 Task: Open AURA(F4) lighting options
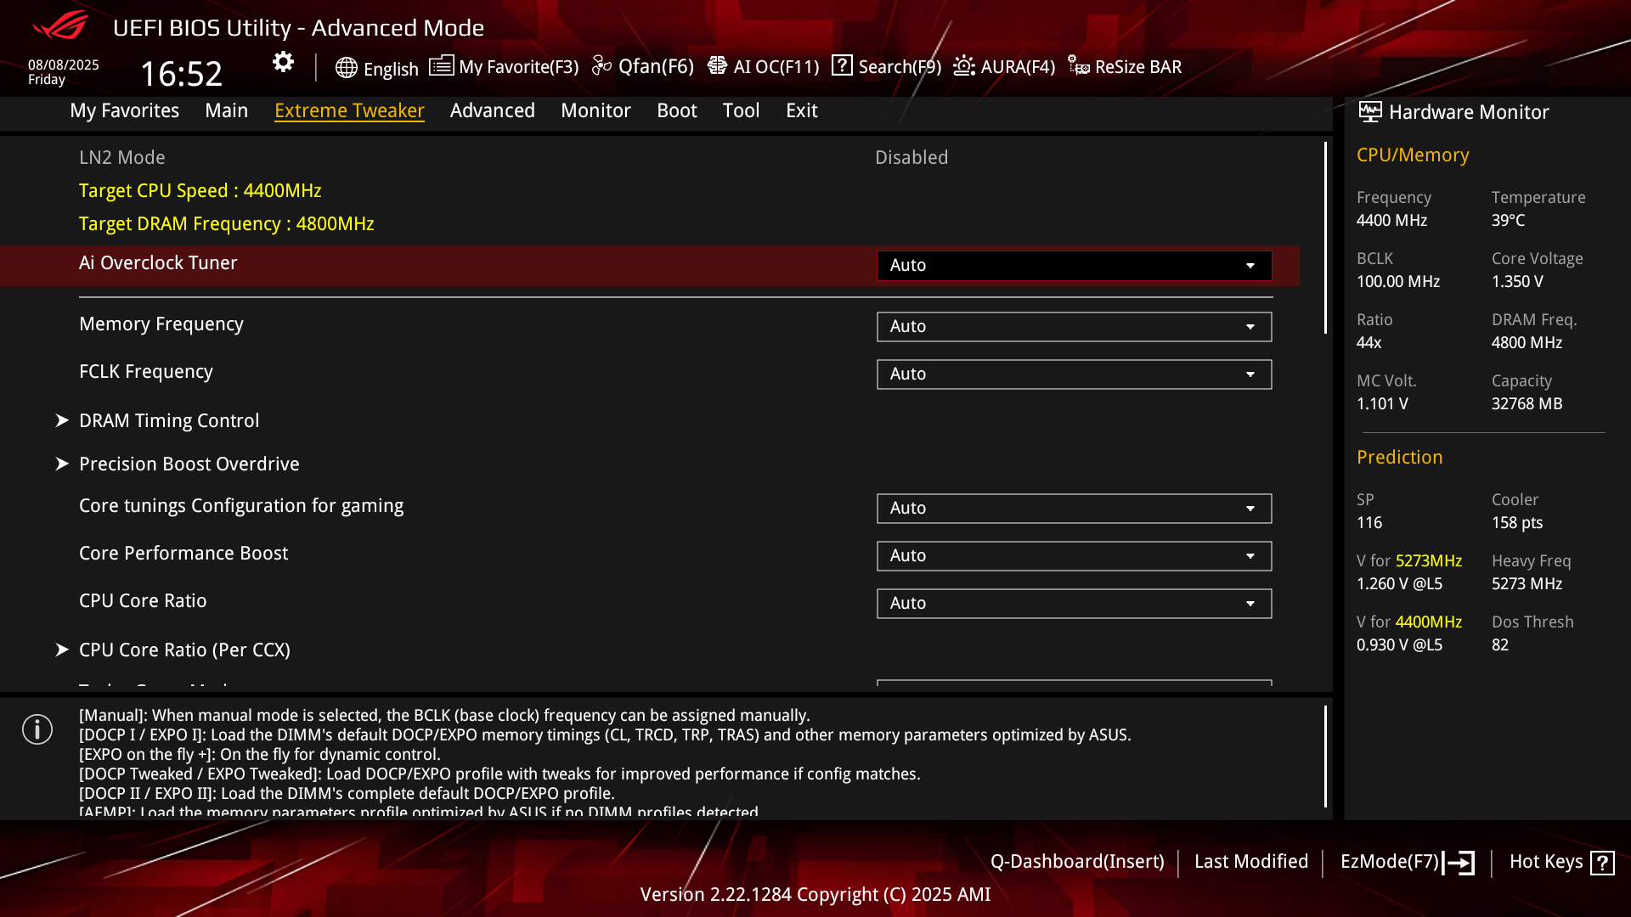1004,66
